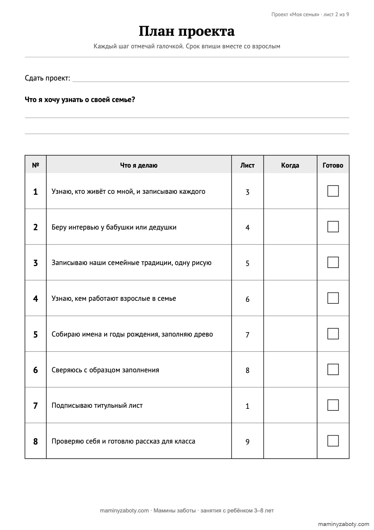Click the Лист column header

247,165
